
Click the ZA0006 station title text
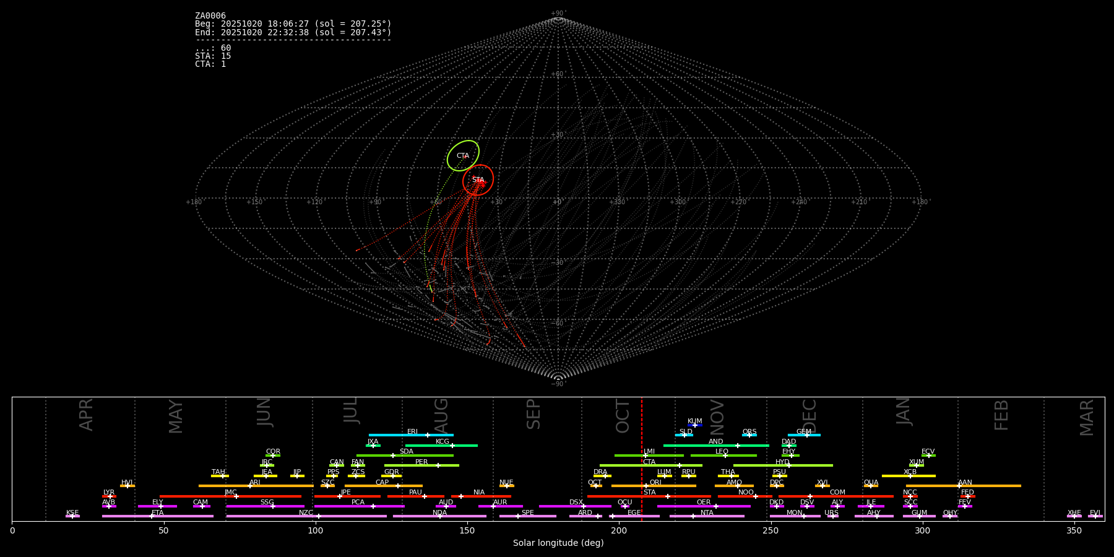click(210, 16)
